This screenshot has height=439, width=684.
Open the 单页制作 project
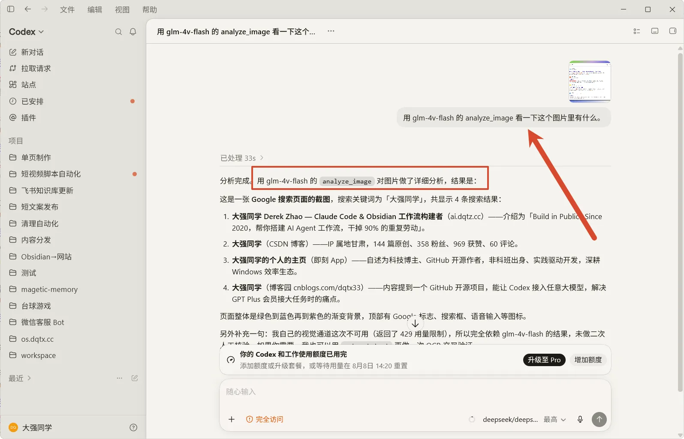[36, 158]
